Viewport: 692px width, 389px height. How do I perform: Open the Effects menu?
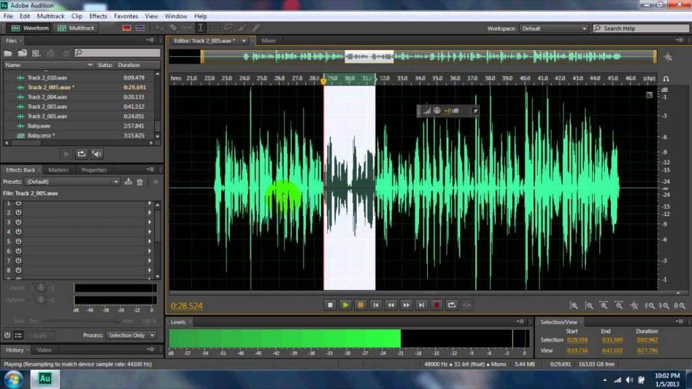98,16
